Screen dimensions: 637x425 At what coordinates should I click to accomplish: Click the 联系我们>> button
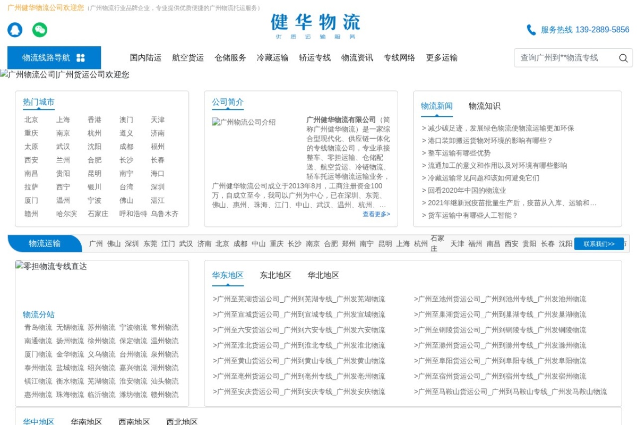click(599, 244)
